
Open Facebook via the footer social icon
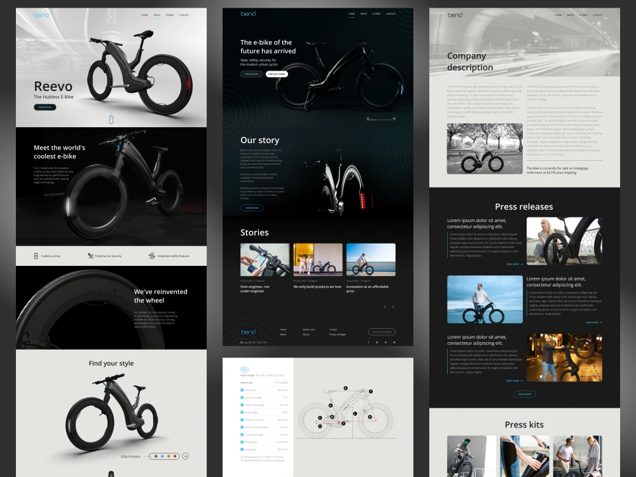[x=368, y=342]
